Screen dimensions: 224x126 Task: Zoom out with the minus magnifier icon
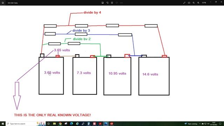tap(194, 3)
